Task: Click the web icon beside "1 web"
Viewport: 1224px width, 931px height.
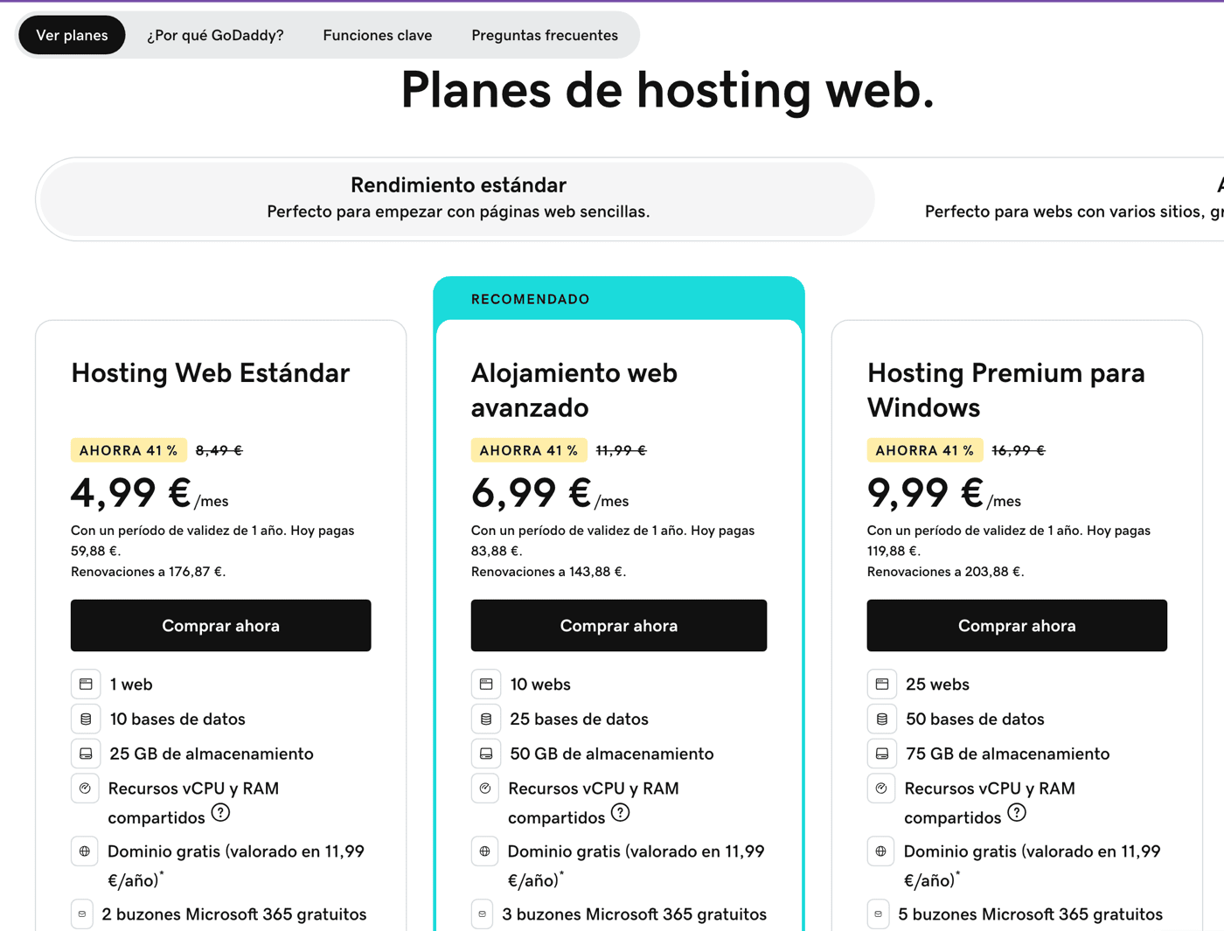Action: click(86, 684)
